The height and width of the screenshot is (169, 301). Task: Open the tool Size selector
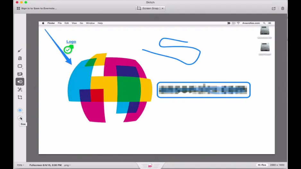point(20,118)
